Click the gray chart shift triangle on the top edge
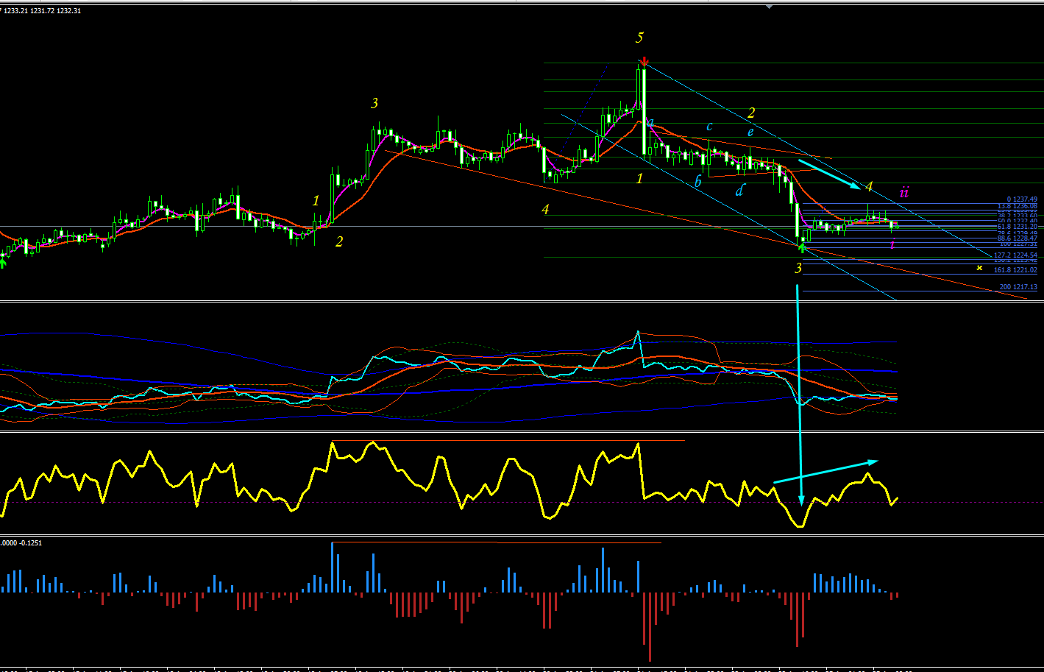The width and height of the screenshot is (1044, 672). (770, 6)
